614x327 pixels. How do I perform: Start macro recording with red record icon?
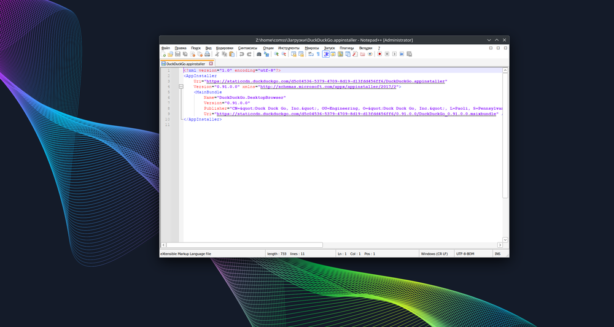click(x=379, y=54)
